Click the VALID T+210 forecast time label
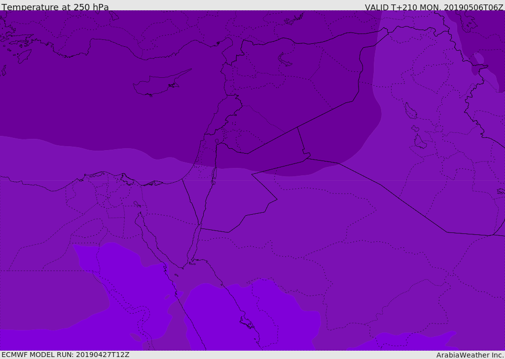 pyautogui.click(x=433, y=7)
